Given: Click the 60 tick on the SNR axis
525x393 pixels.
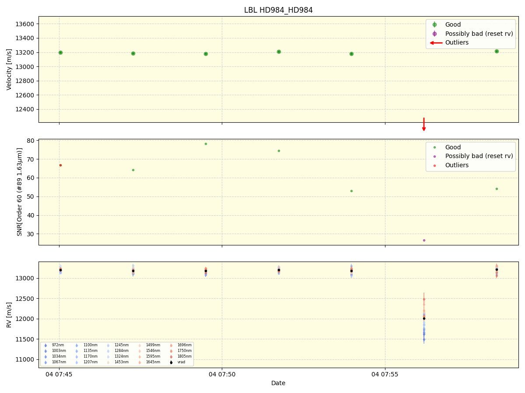Looking at the screenshot, I should pyautogui.click(x=31, y=178).
